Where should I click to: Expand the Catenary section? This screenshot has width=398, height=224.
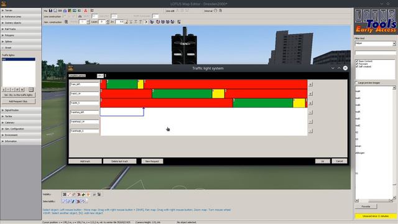pos(21,123)
